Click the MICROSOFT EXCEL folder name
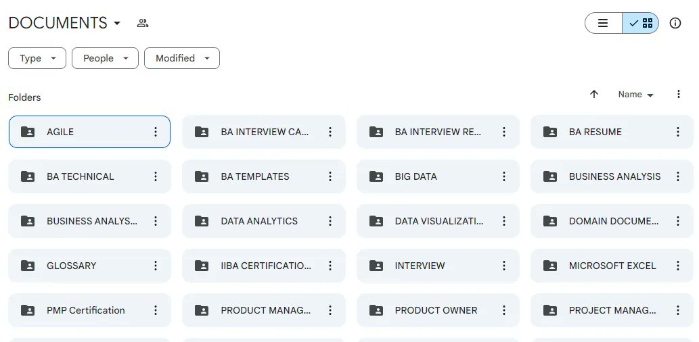Image resolution: width=699 pixels, height=342 pixels. (612, 266)
